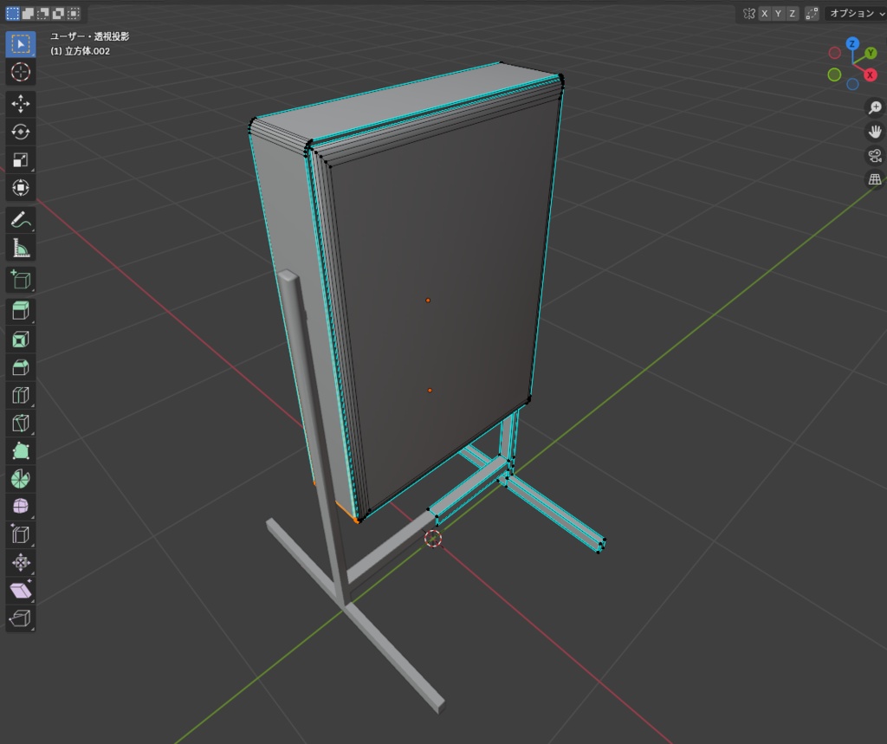Choose the Extrude Region tool
Image resolution: width=887 pixels, height=744 pixels.
pyautogui.click(x=21, y=312)
